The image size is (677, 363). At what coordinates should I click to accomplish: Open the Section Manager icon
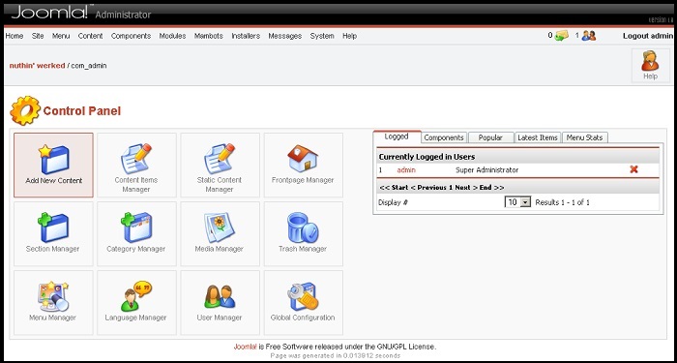click(x=53, y=234)
